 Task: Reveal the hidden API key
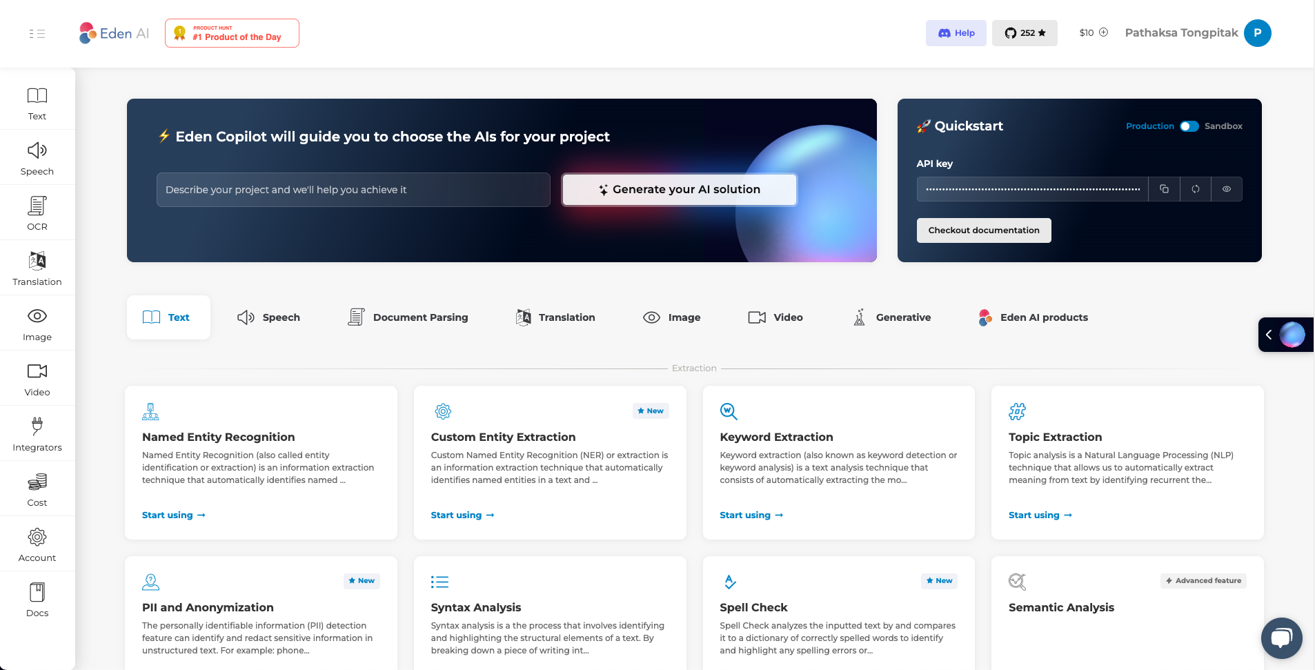point(1227,188)
